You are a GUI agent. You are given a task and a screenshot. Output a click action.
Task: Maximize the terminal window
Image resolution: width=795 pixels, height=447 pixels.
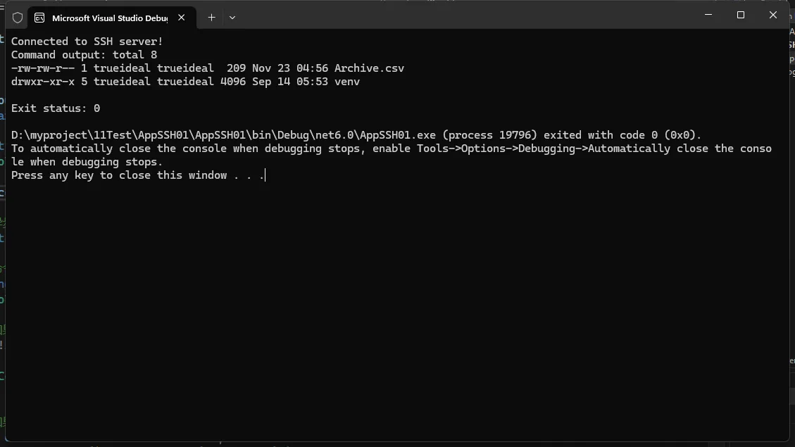point(741,15)
